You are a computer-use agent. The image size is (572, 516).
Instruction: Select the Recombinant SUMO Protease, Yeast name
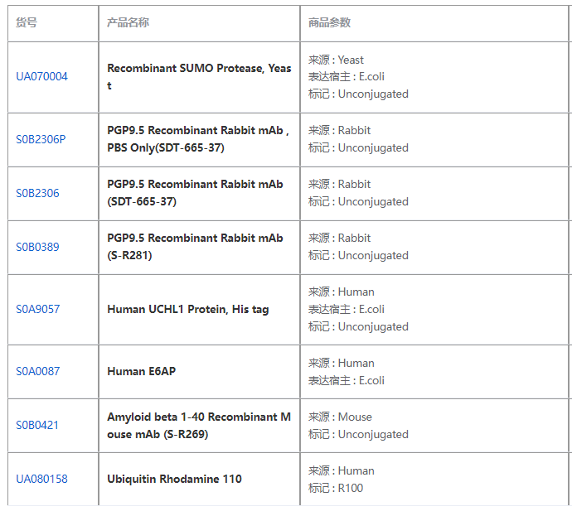(199, 77)
